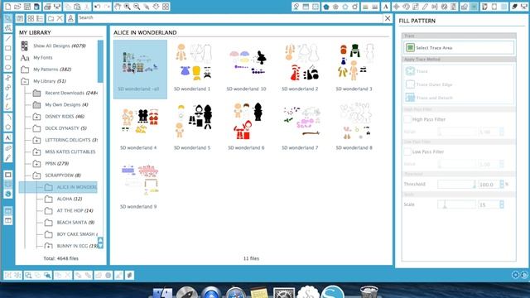Select the Polygon tool in left toolbar
This screenshot has height=298, width=530.
point(7,127)
